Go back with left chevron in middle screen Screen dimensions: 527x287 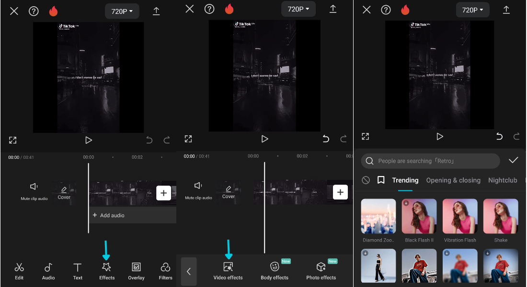[189, 271]
